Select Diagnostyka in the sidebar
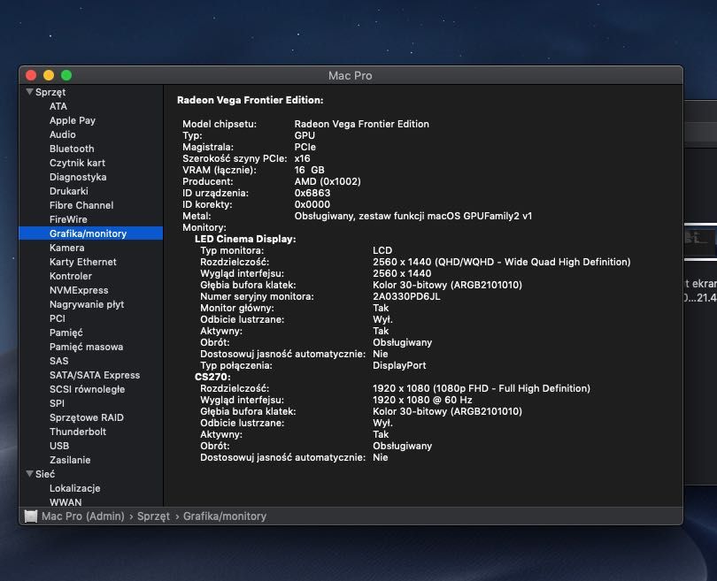Image resolution: width=717 pixels, height=581 pixels. (78, 177)
